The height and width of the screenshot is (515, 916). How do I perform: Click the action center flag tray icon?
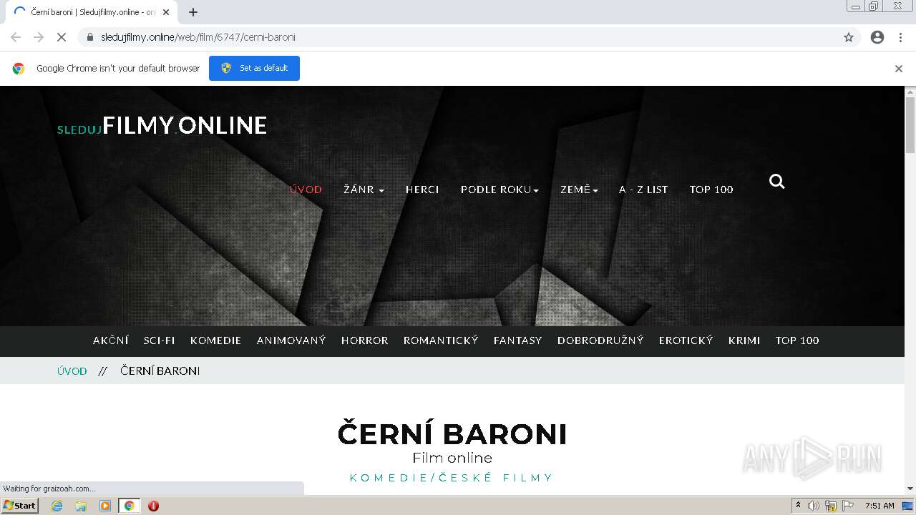click(848, 506)
